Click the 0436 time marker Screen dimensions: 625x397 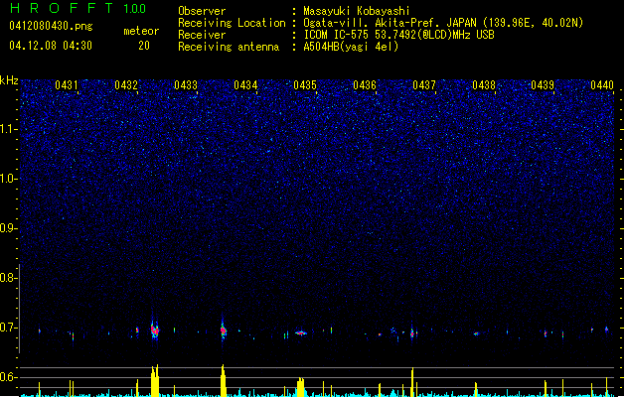coord(365,85)
